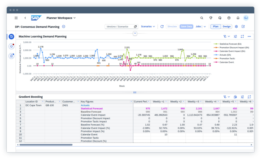Viewport: 261px width, 159px height.
Task: Open the notifications bell in header
Action: click(238, 18)
